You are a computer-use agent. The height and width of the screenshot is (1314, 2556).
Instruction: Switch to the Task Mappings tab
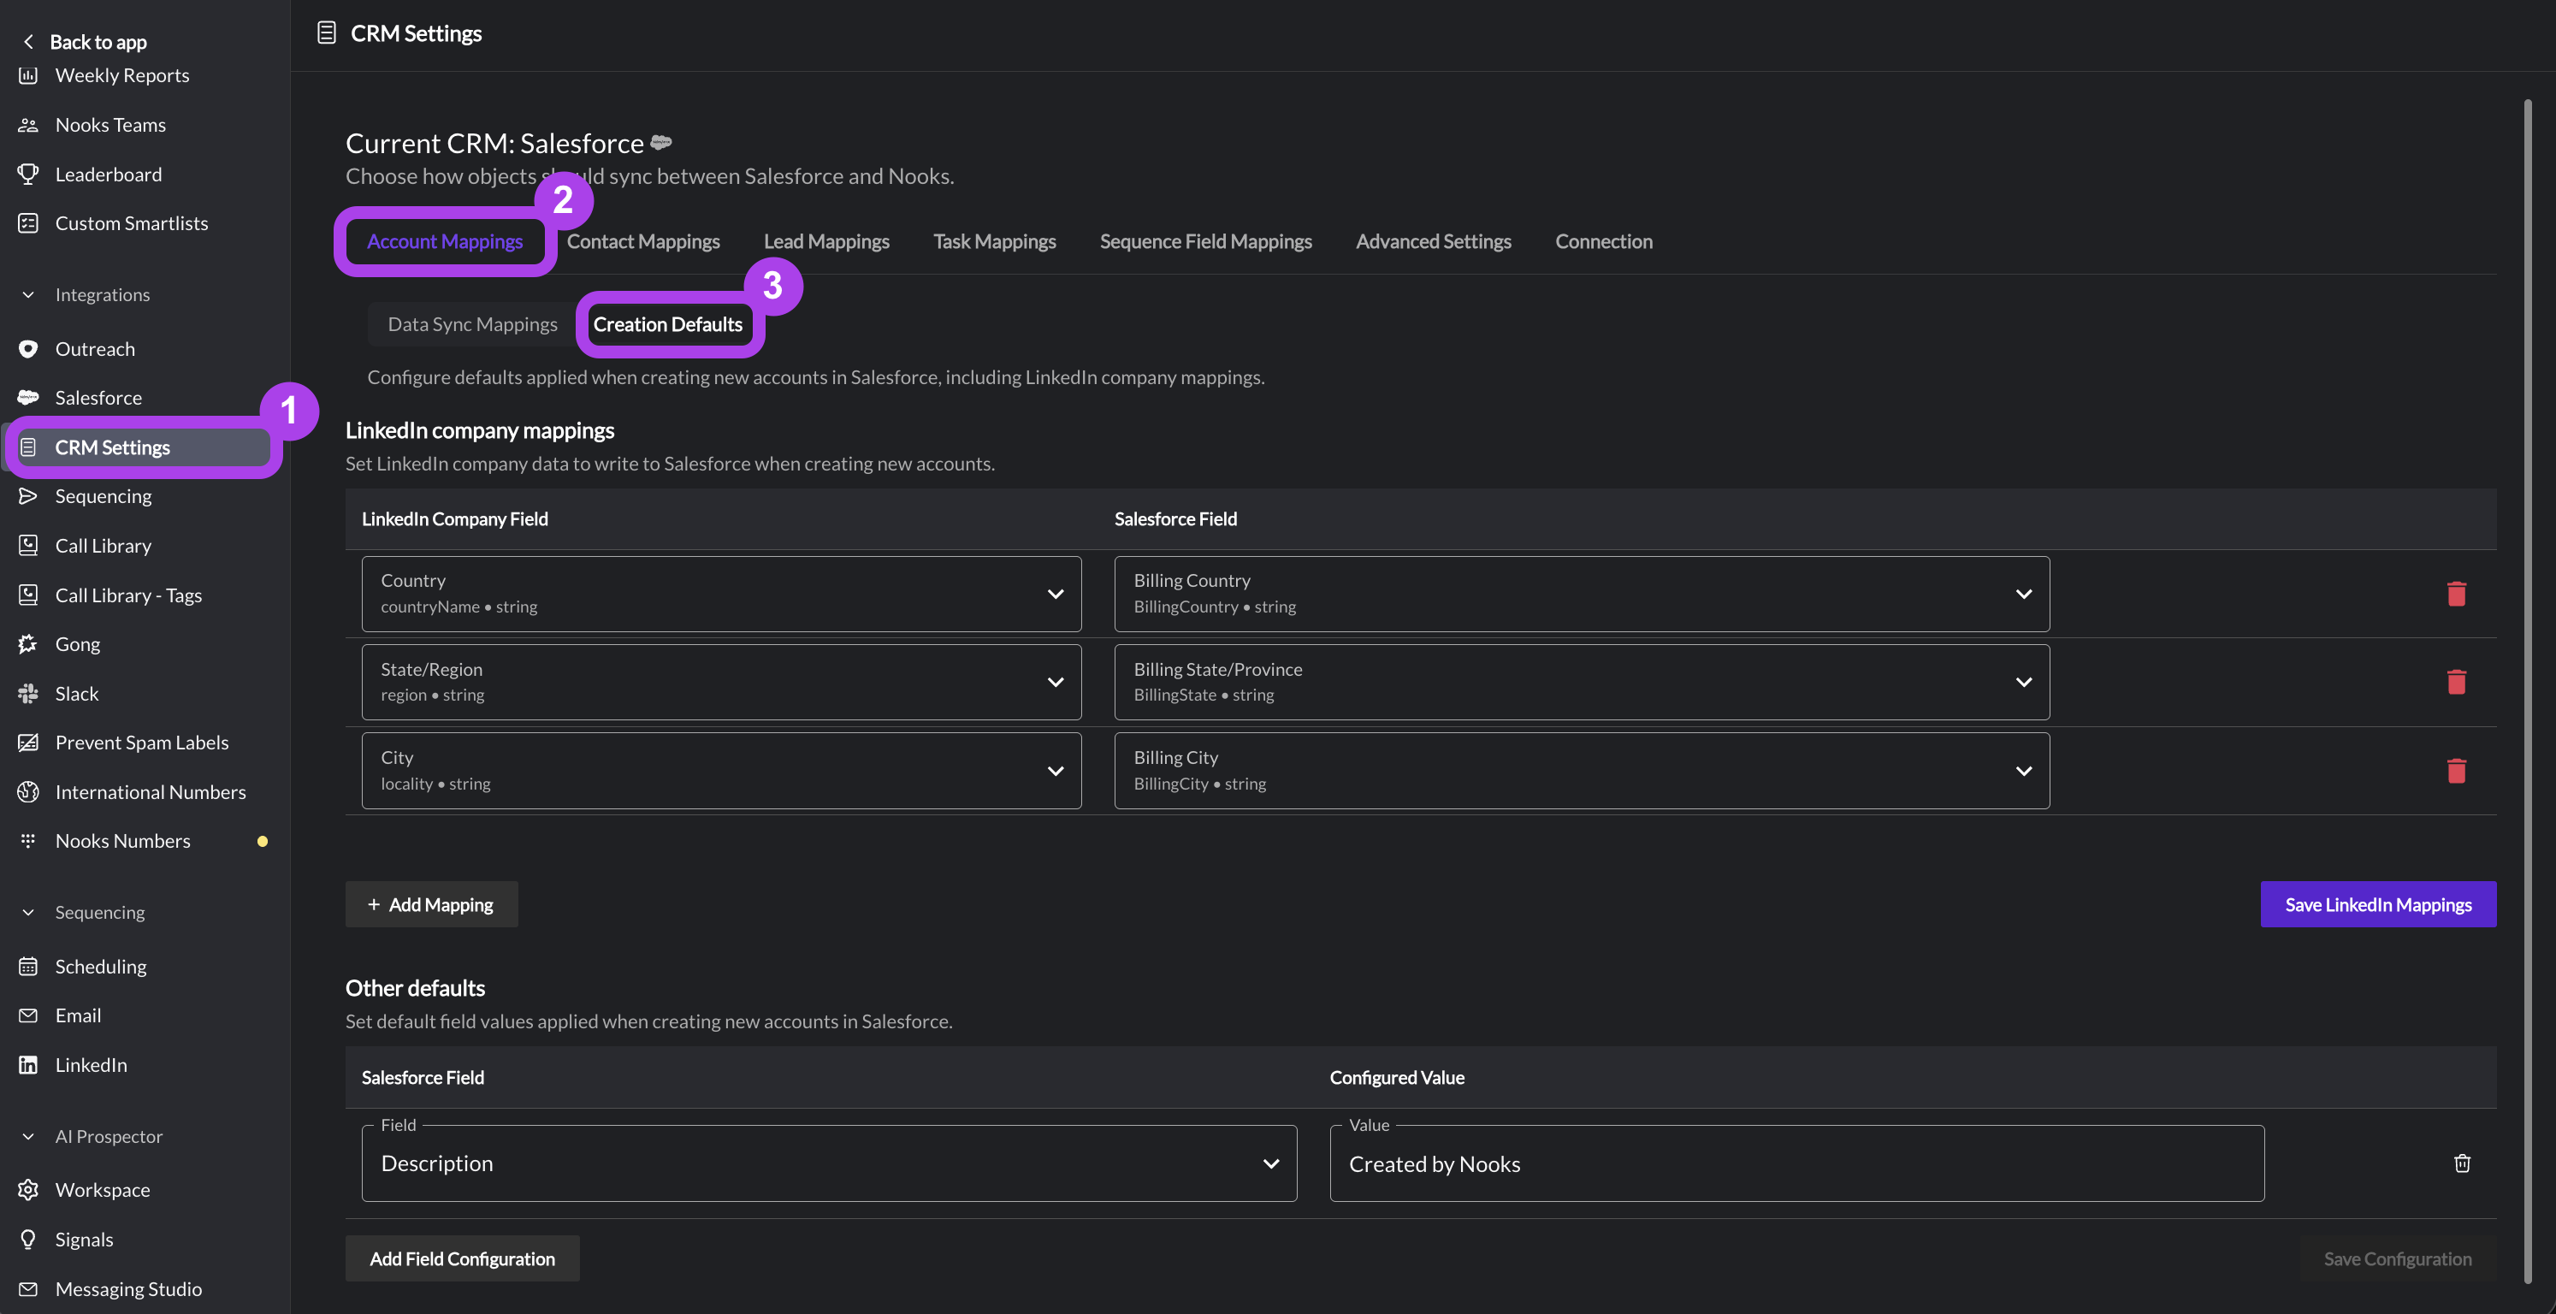coord(994,241)
